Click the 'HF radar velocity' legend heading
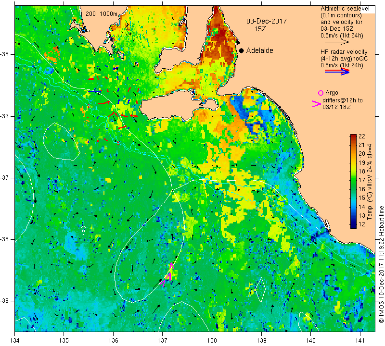 point(344,52)
